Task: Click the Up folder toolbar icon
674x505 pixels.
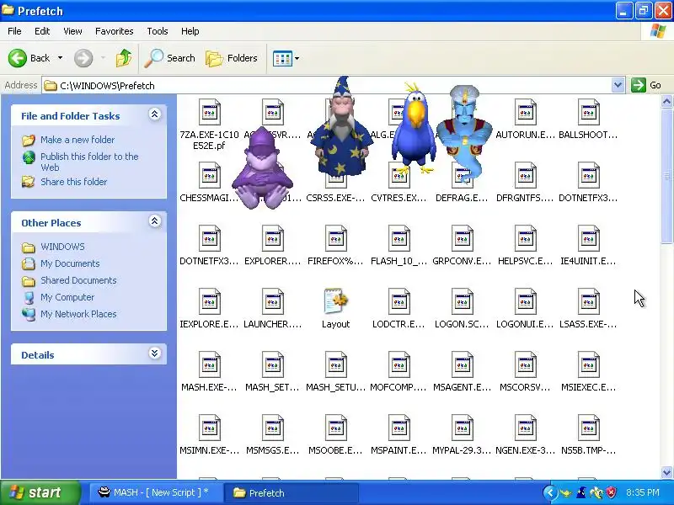Action: click(124, 58)
